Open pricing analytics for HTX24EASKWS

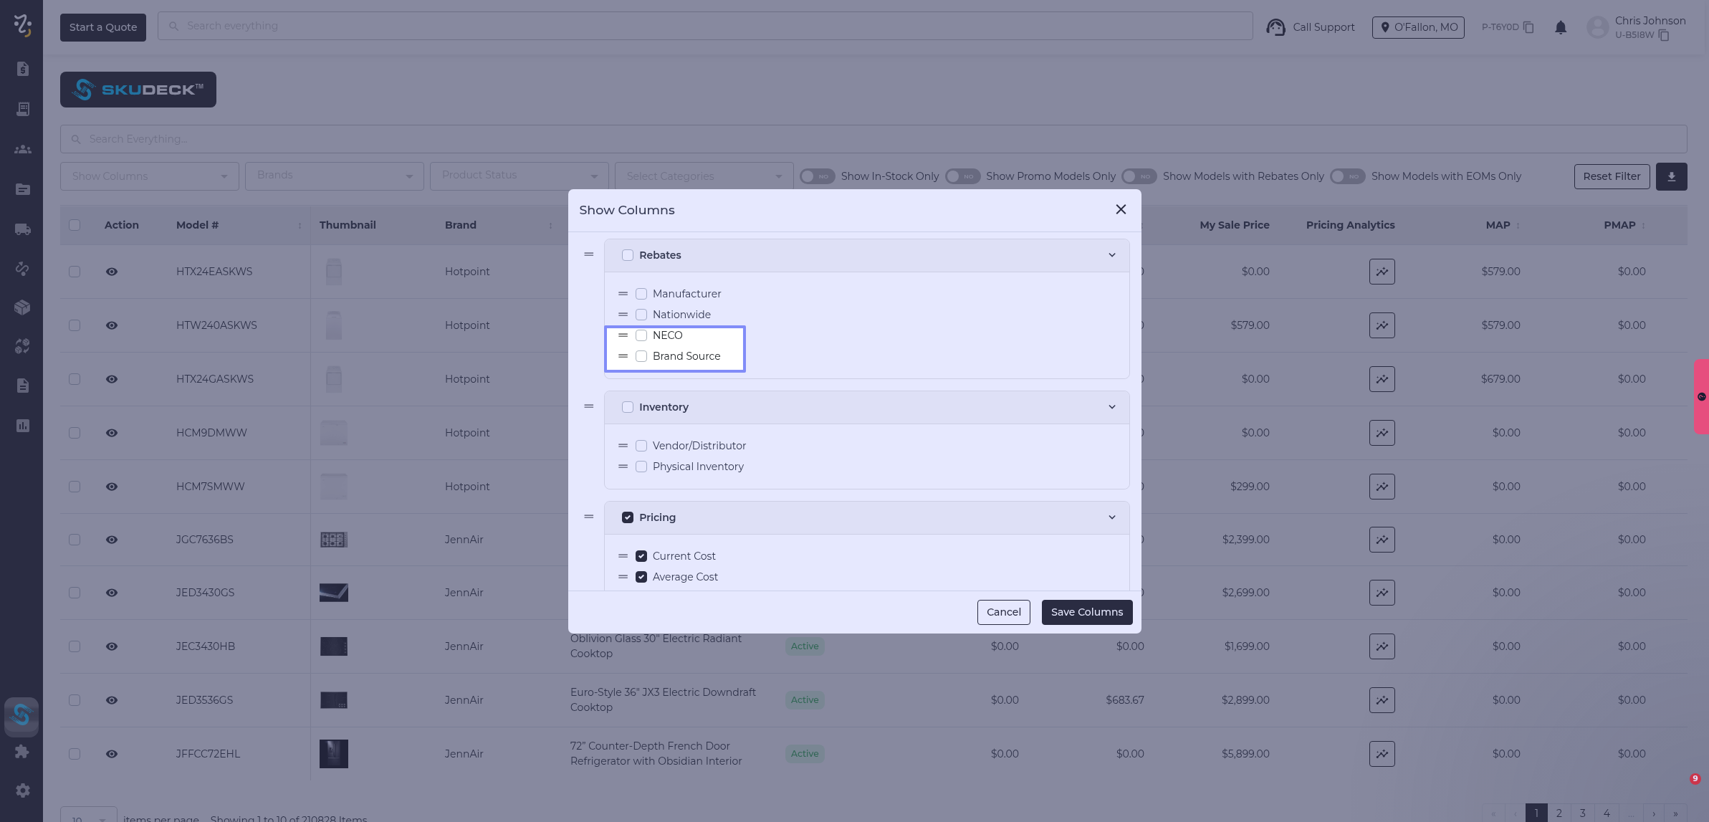[1382, 272]
